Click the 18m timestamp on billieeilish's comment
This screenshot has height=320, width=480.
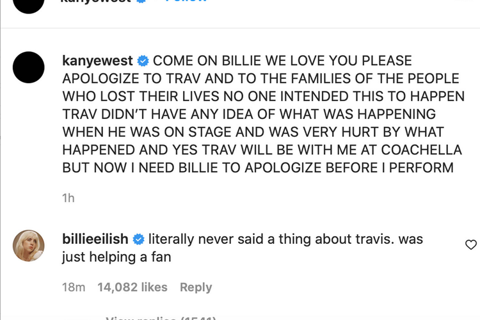(74, 287)
